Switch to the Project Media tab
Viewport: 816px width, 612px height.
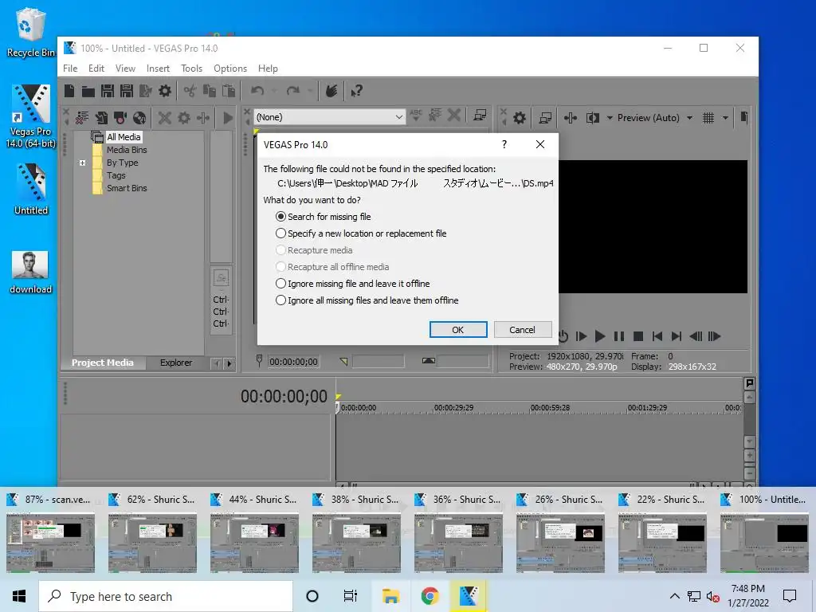103,363
